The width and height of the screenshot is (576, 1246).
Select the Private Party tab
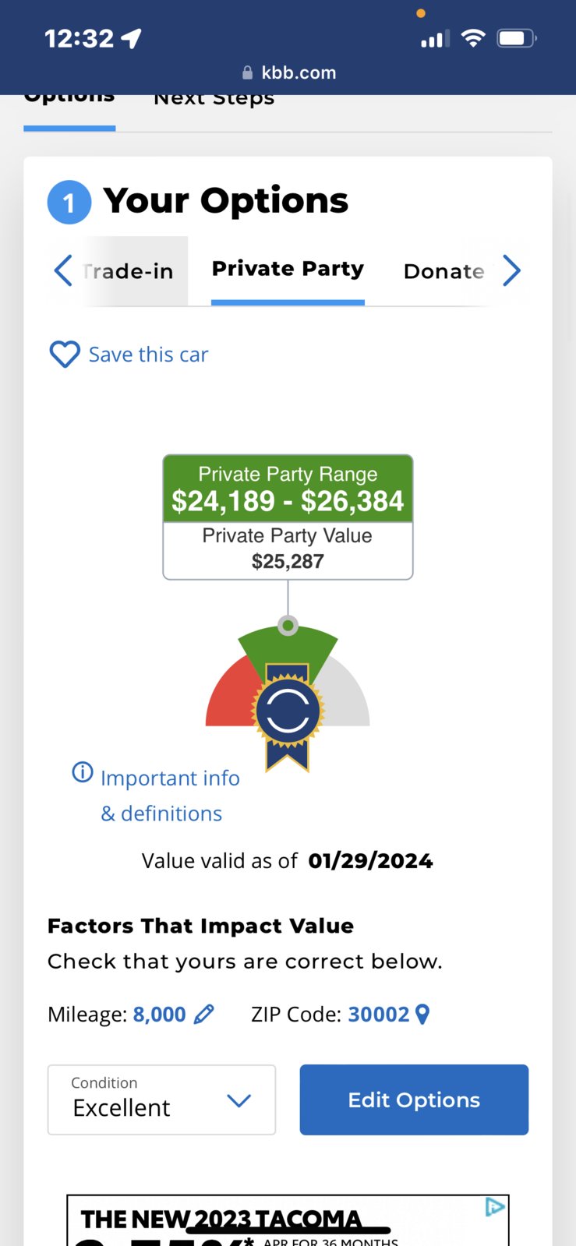pyautogui.click(x=288, y=269)
